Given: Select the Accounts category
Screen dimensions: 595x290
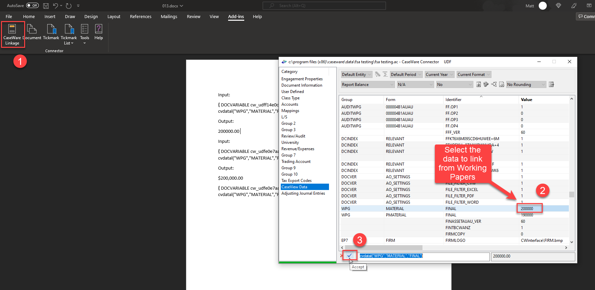Looking at the screenshot, I should click(x=290, y=104).
